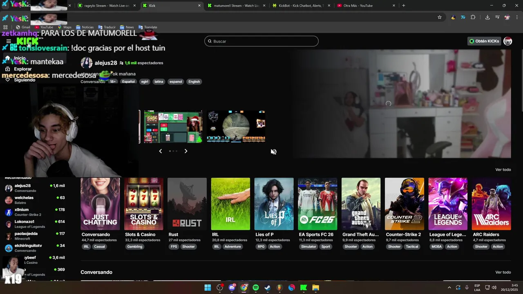Open the profile avatar menu

click(507, 41)
